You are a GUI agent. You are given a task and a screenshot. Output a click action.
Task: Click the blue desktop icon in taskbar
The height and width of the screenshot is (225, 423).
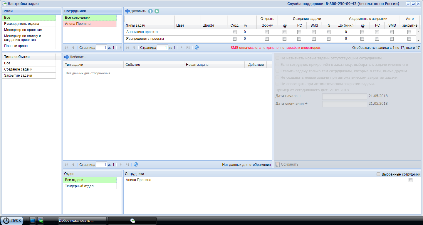(33, 221)
